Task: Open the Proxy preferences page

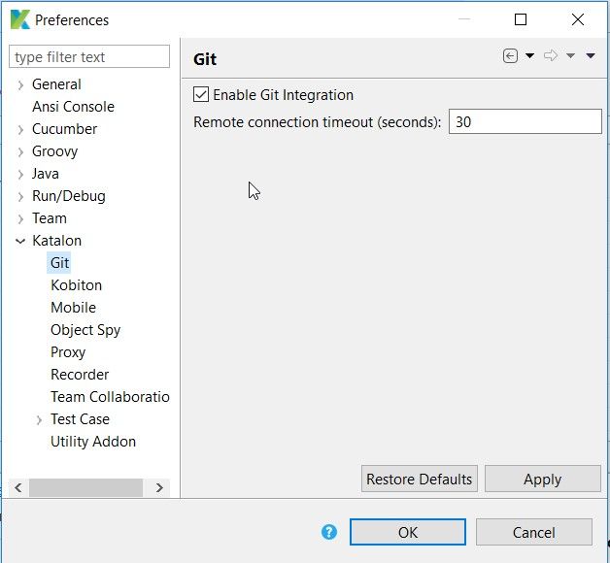Action: [x=68, y=352]
